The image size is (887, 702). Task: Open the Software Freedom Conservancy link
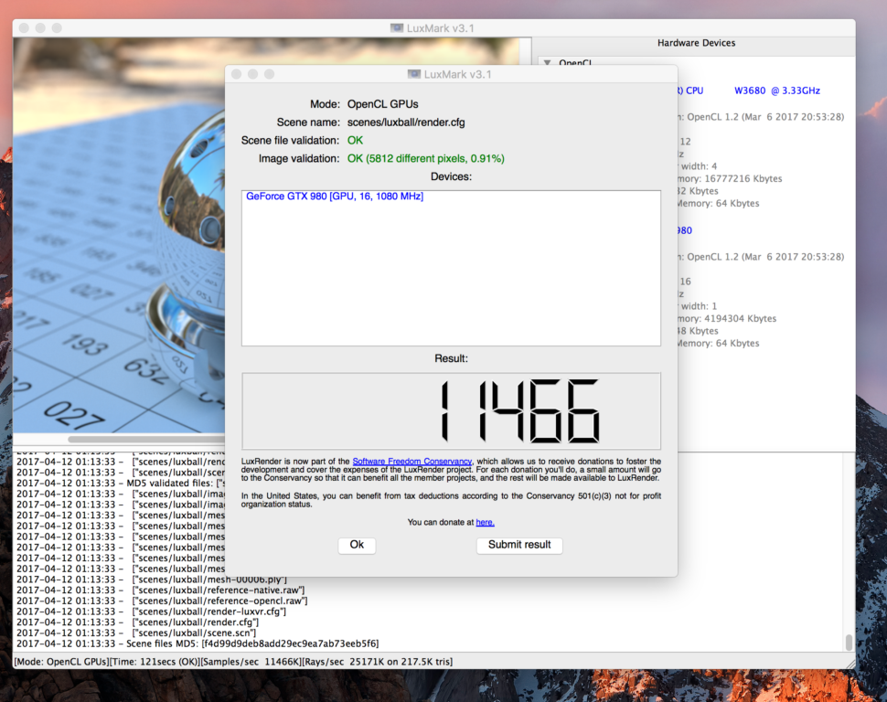coord(411,462)
